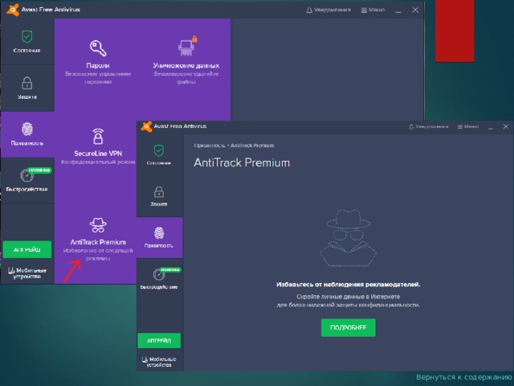Minimize the back Avast window
The width and height of the screenshot is (514, 386).
point(398,10)
